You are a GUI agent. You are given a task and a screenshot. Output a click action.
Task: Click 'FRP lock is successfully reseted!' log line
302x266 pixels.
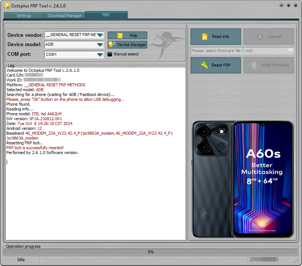click(x=35, y=148)
